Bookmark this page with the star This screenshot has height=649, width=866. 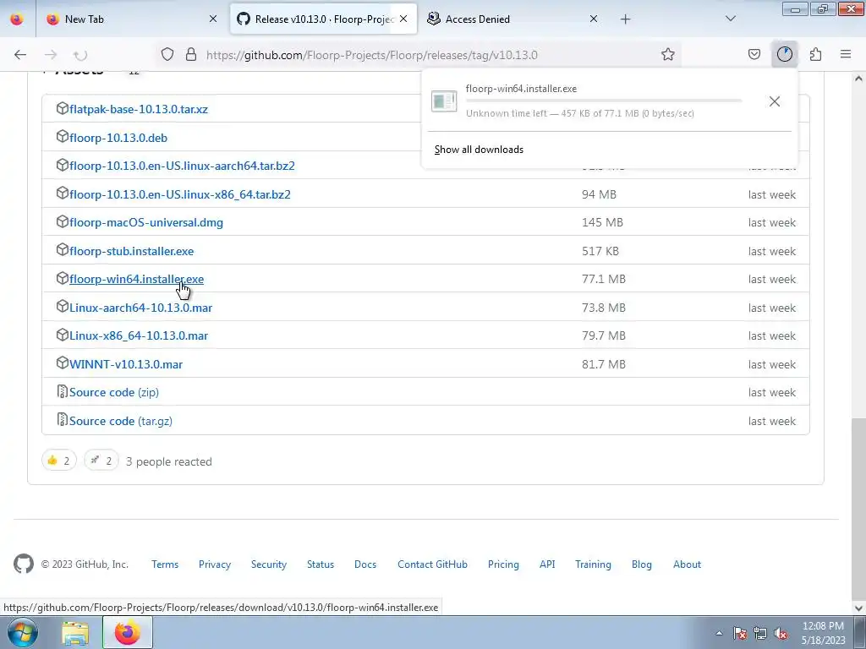click(x=668, y=54)
